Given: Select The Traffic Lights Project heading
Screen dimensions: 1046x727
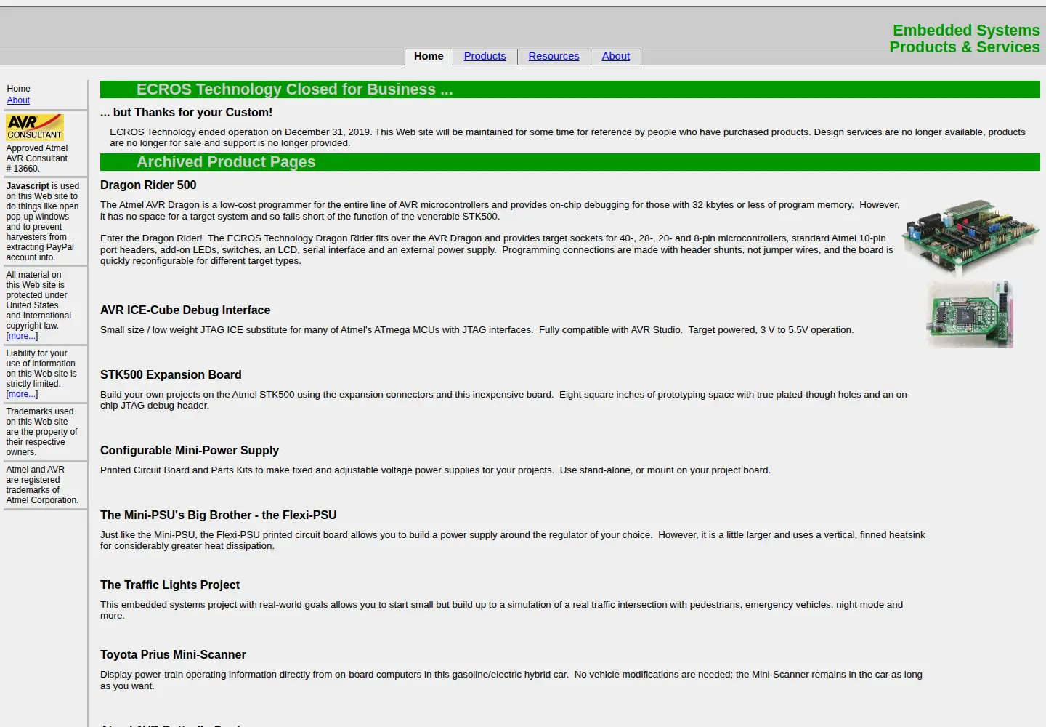Looking at the screenshot, I should tap(170, 585).
